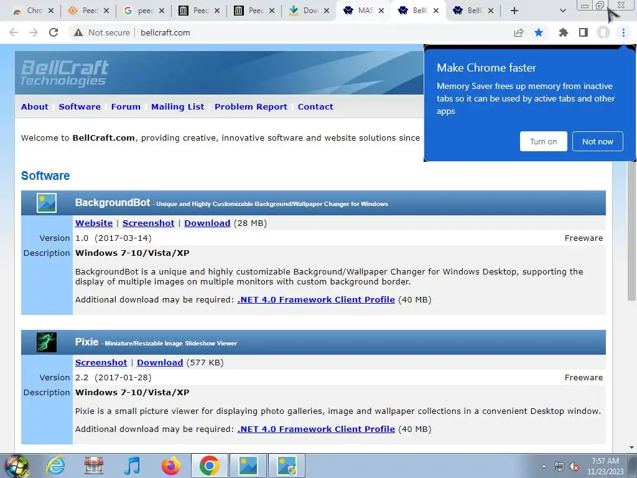This screenshot has height=478, width=637.
Task: Open the Extensions puzzle icon
Action: click(x=563, y=32)
